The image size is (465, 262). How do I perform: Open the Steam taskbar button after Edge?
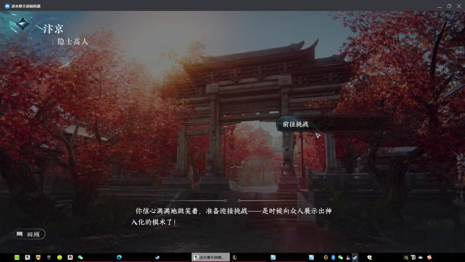pyautogui.click(x=158, y=257)
